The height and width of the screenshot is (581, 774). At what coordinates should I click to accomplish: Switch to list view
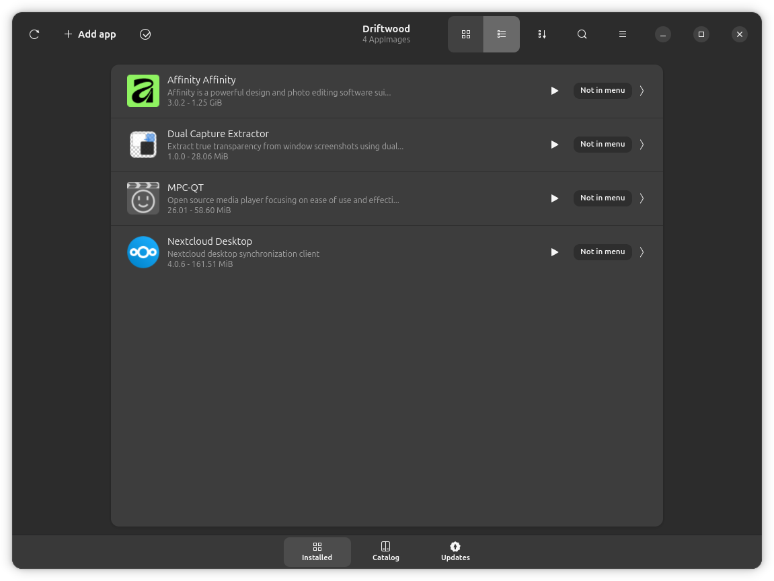coord(502,34)
